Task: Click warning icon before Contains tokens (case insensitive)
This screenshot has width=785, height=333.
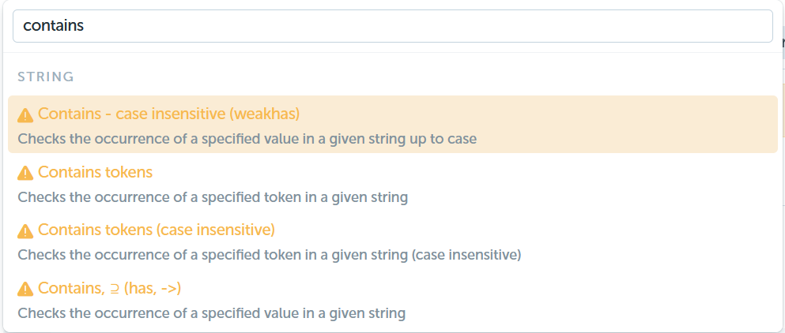Action: [25, 231]
